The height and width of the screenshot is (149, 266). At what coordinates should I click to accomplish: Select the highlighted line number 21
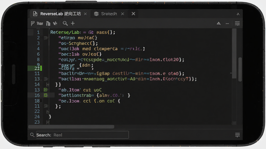pyautogui.click(x=37, y=68)
